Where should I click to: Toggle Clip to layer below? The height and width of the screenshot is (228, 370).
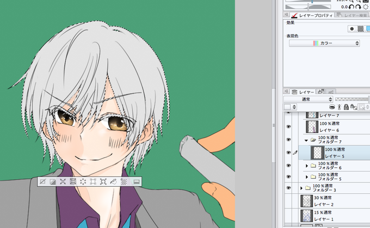pos(332,107)
